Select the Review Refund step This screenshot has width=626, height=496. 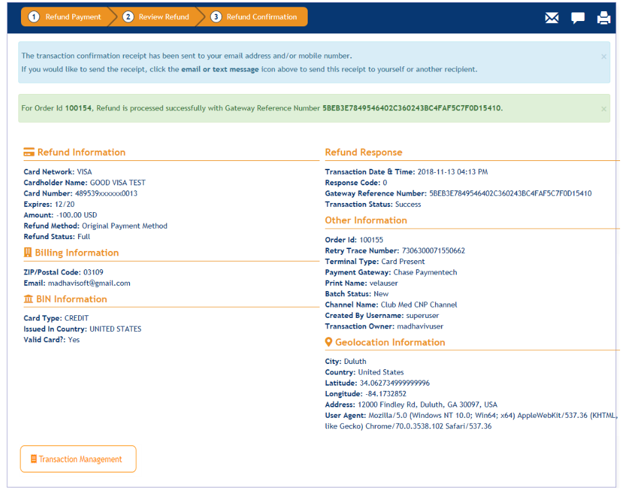coord(157,17)
